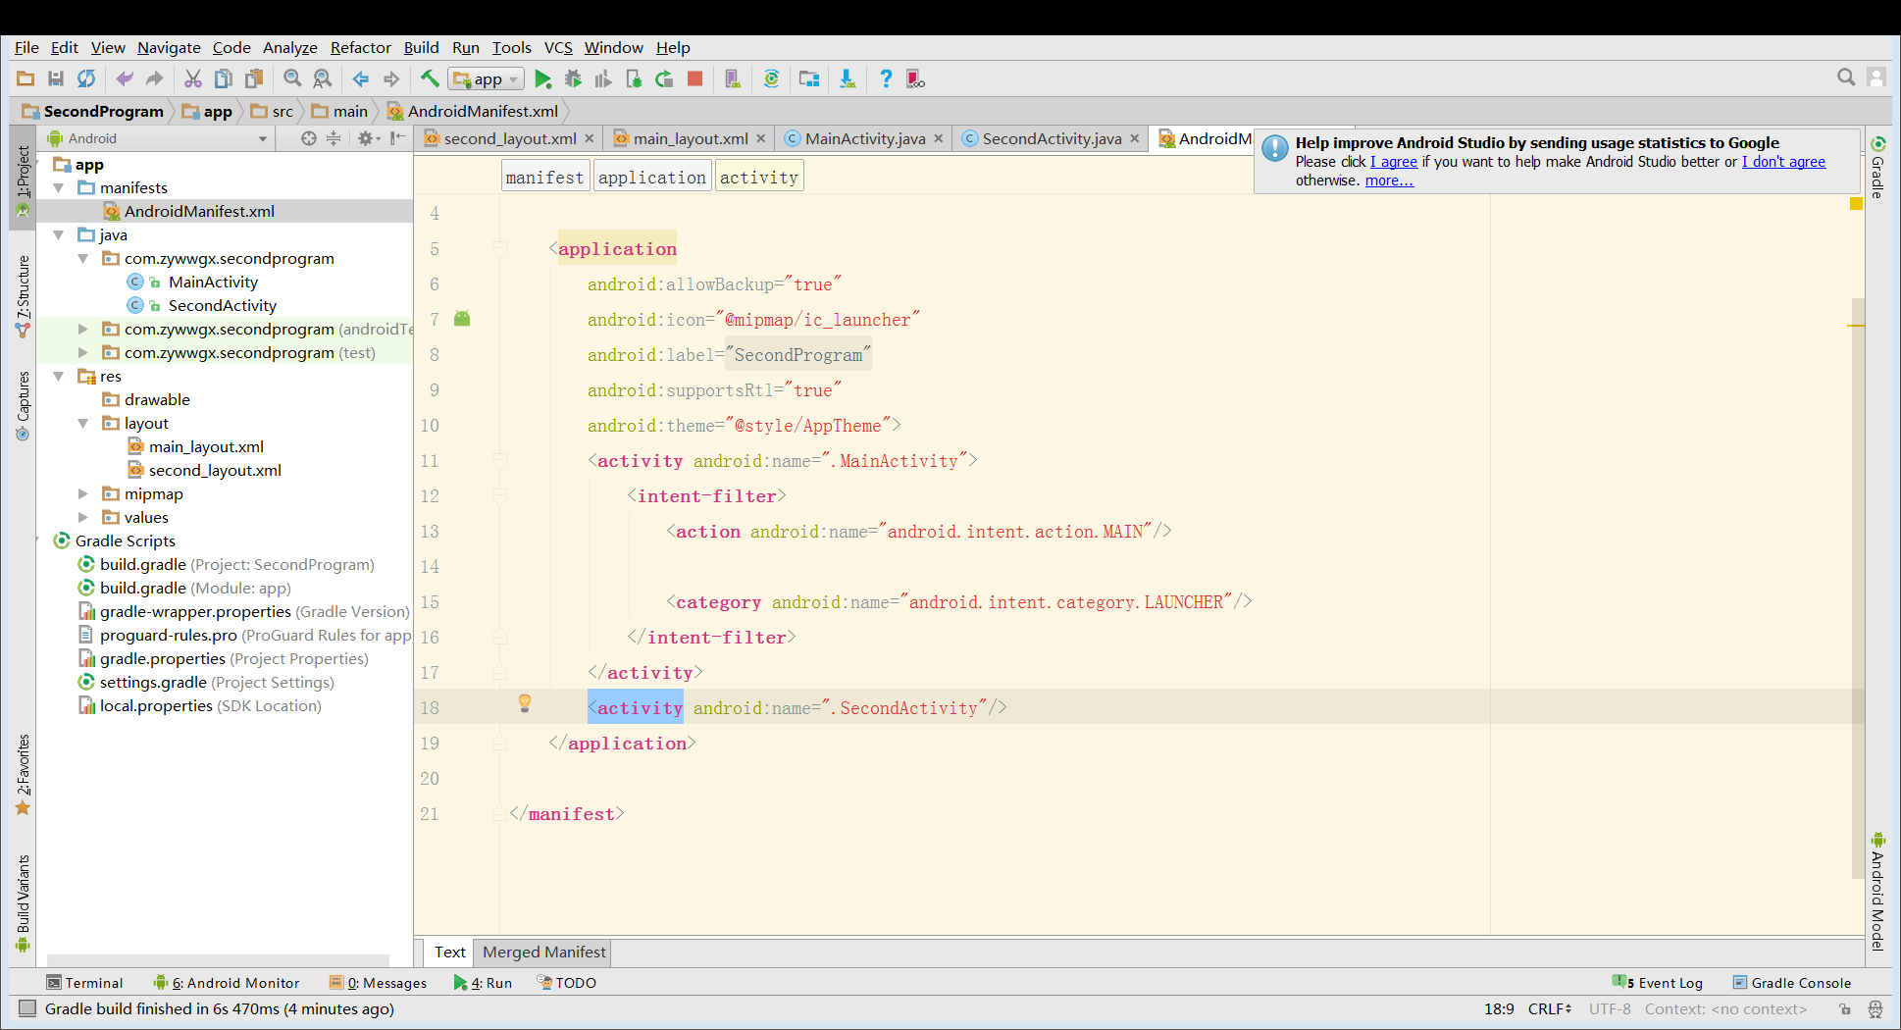Switch to the Merged Manifest tab
Viewport: 1901px width, 1030px height.
pyautogui.click(x=543, y=952)
